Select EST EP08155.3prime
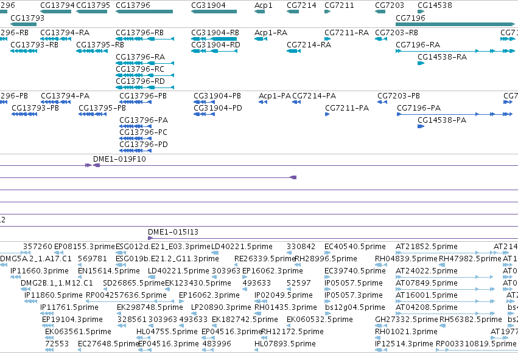518x353 pixels. (84, 247)
